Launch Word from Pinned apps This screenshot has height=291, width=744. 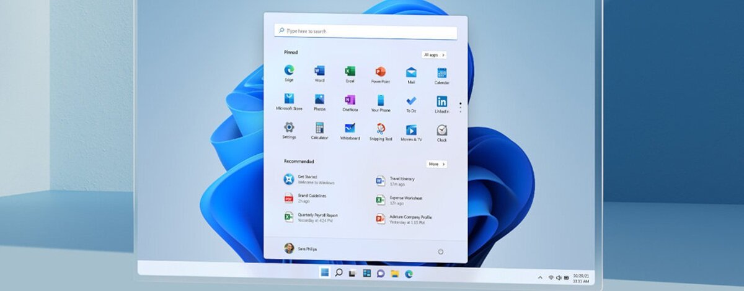point(319,74)
